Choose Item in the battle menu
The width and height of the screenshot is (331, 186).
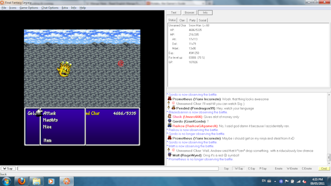pos(47,140)
